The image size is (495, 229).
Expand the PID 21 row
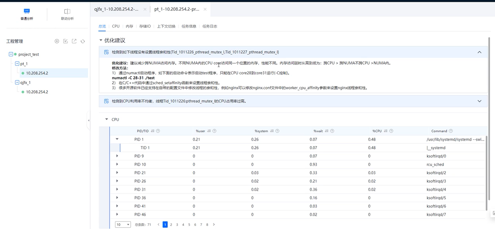click(117, 173)
